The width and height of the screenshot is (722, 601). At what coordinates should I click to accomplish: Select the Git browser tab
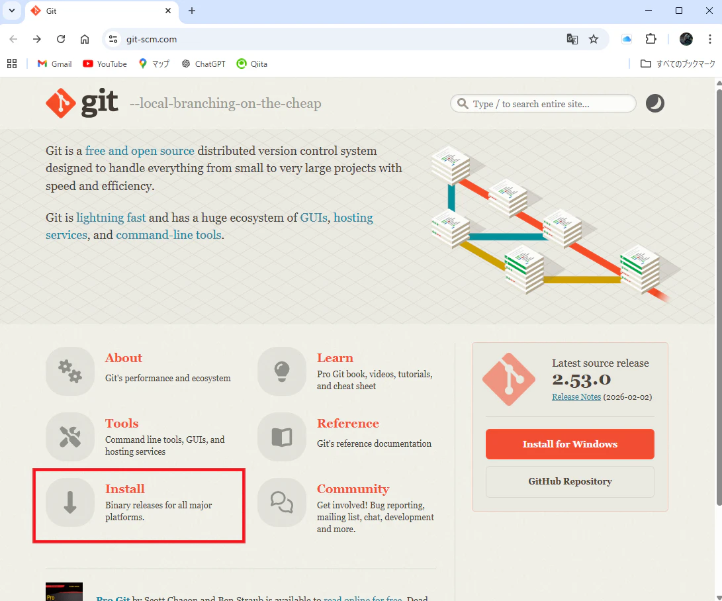pyautogui.click(x=101, y=11)
